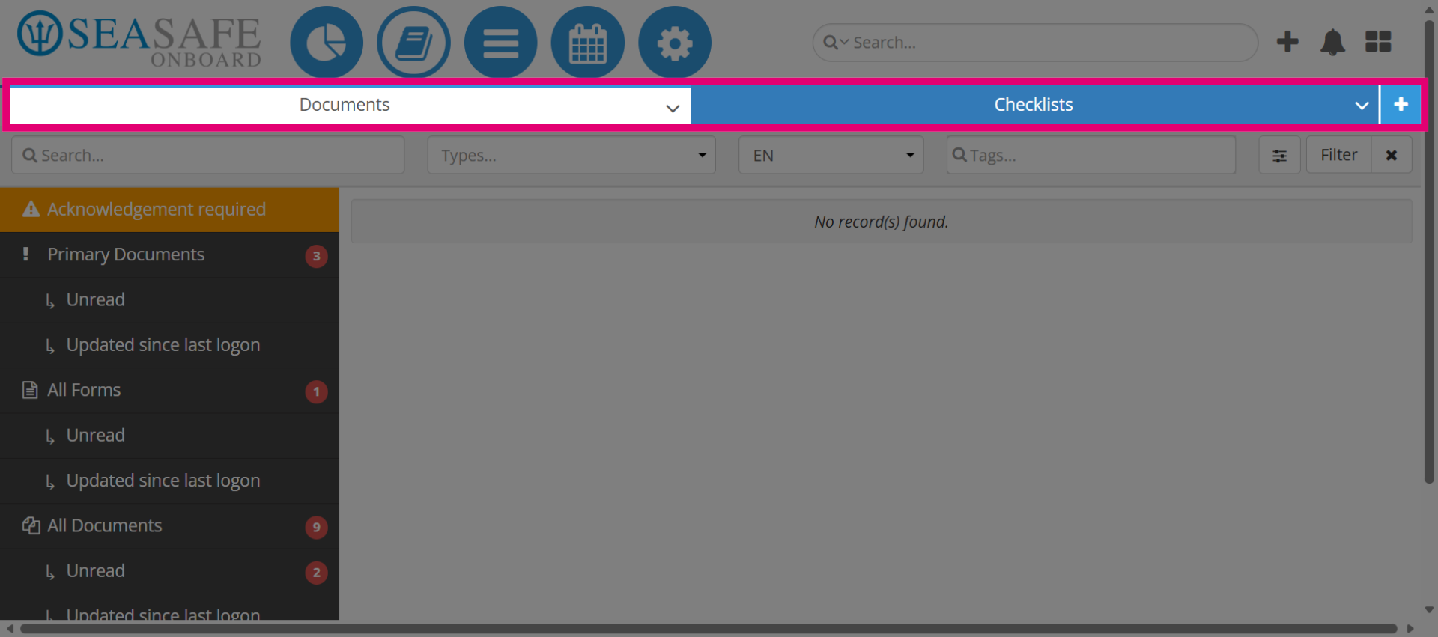Screen dimensions: 1438x637
Task: Click the Unread badge showing 2
Action: pos(316,573)
